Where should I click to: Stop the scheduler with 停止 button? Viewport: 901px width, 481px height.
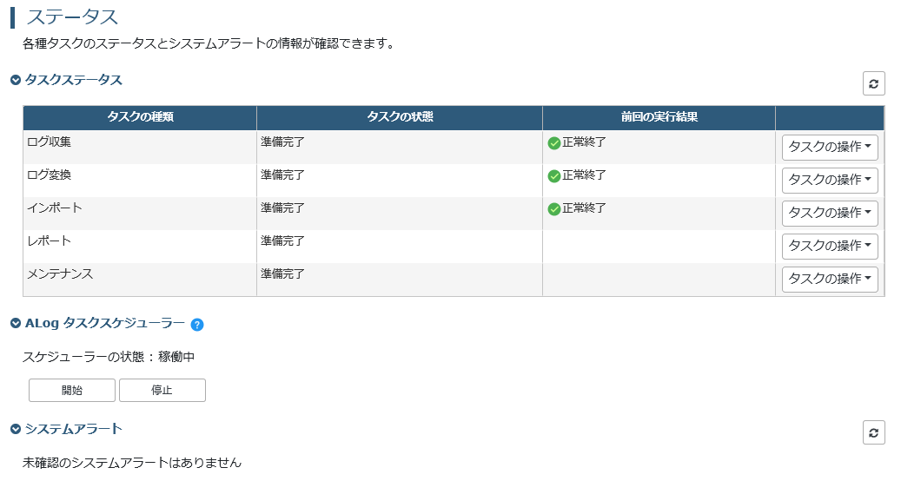tap(162, 391)
